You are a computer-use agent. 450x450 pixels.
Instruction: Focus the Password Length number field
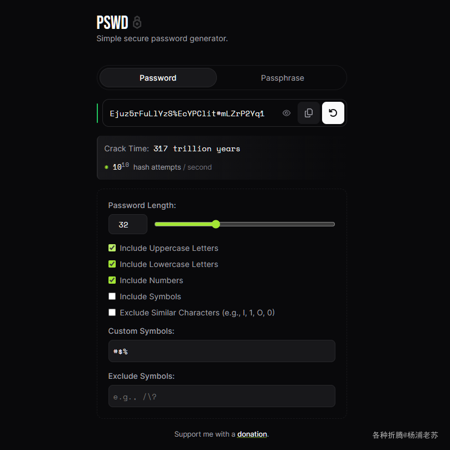(x=128, y=224)
